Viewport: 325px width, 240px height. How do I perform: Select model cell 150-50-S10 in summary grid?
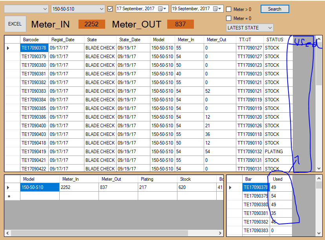click(x=40, y=187)
